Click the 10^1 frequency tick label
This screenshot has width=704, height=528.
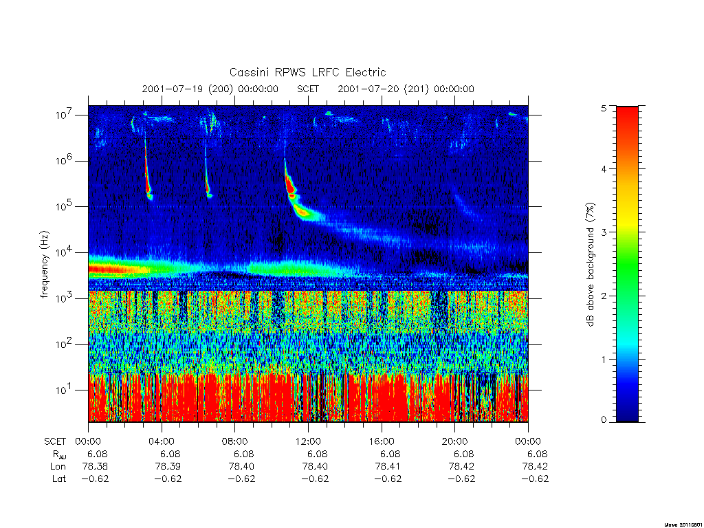(65, 390)
